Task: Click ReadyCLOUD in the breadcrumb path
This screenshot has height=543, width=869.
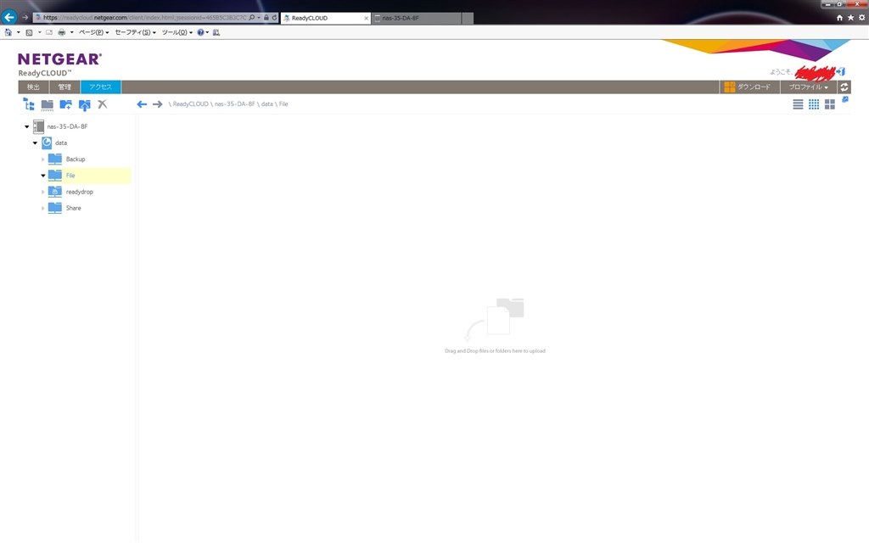Action: [x=190, y=104]
